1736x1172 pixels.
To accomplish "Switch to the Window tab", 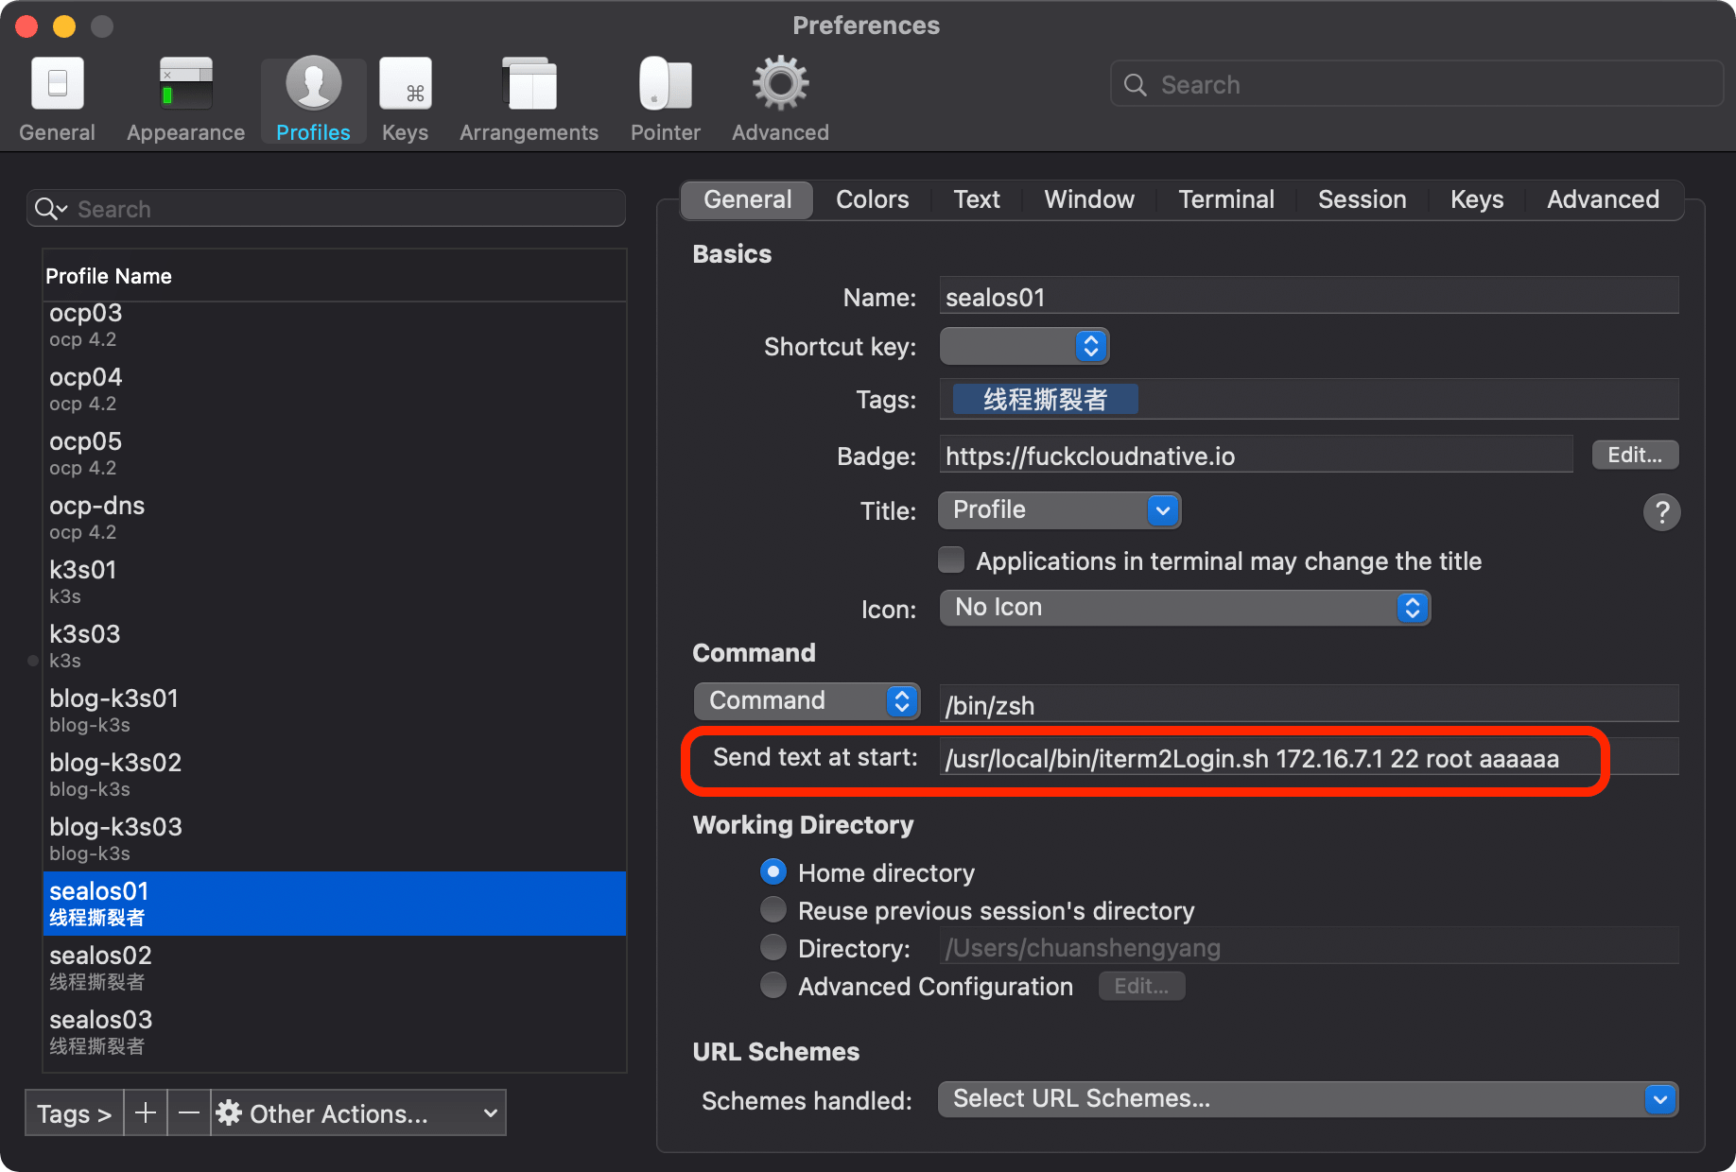I will pos(1089,199).
